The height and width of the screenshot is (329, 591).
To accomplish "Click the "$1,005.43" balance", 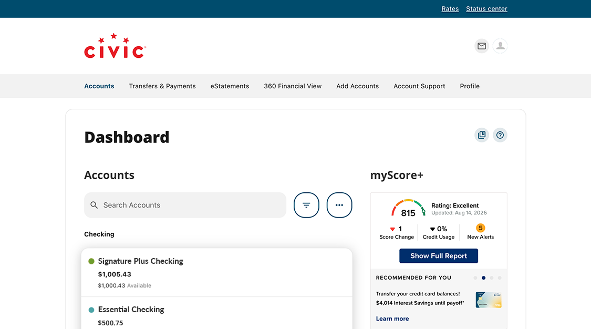I will [115, 274].
